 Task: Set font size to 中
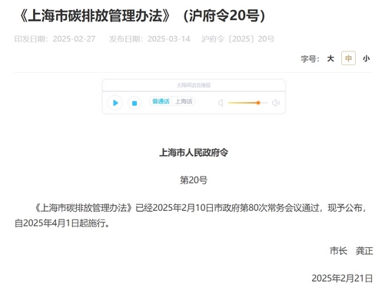348,58
